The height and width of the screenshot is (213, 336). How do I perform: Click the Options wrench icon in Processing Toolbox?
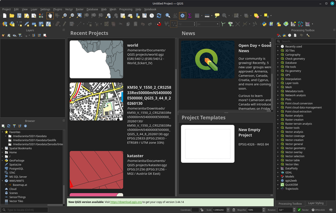(308, 35)
